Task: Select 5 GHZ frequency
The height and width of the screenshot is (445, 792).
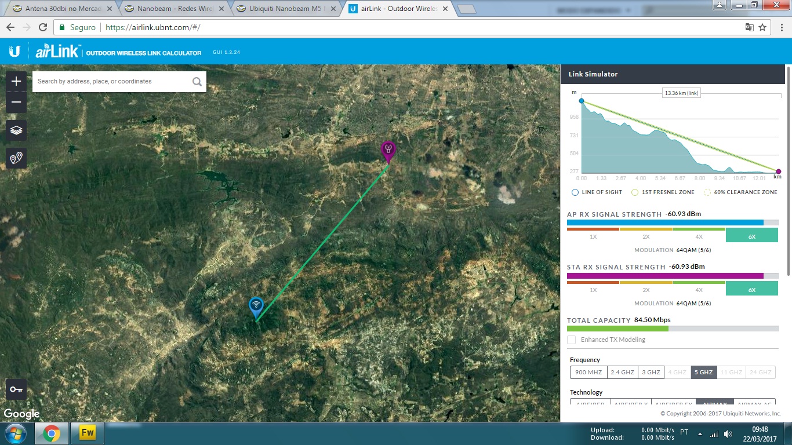Action: 704,373
